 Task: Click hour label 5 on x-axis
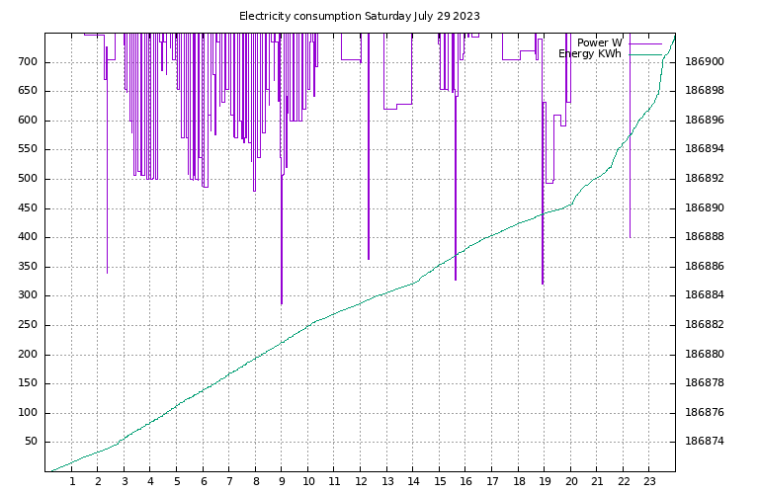point(177,482)
